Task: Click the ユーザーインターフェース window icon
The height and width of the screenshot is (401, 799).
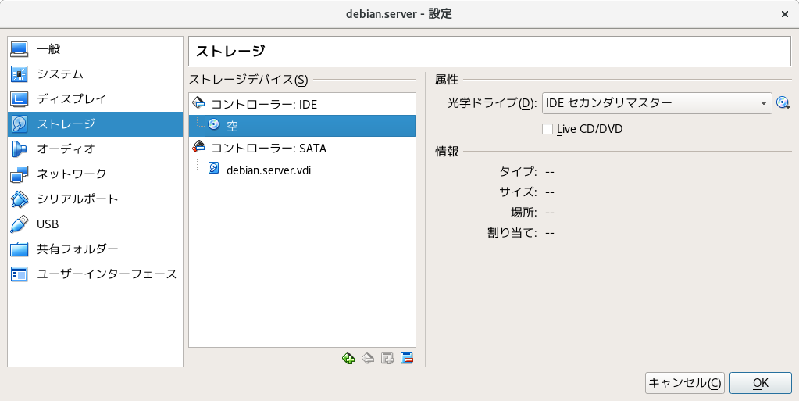Action: coord(20,274)
